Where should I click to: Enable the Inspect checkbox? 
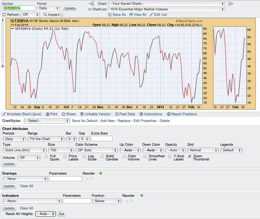pos(62,15)
